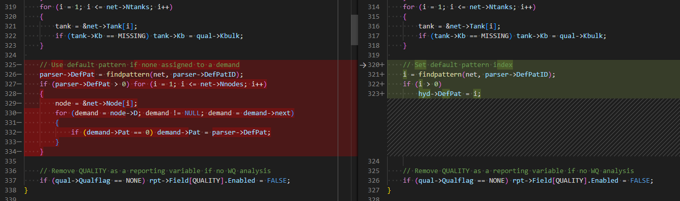Click the minus marker at removed line 334
The height and width of the screenshot is (201, 680).
click(x=19, y=152)
